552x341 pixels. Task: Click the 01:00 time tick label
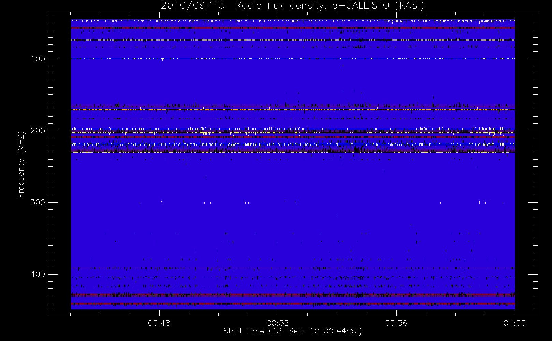514,323
